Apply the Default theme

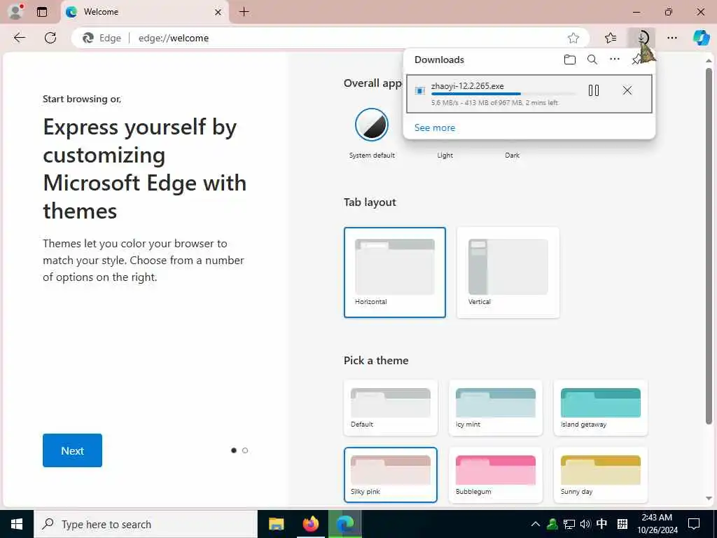(x=391, y=408)
